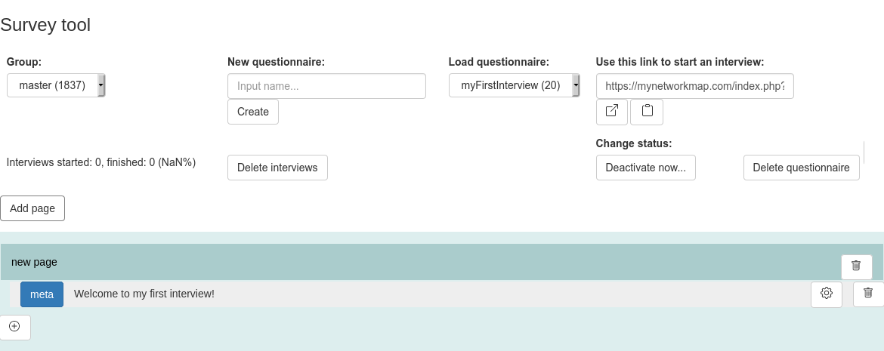The width and height of the screenshot is (884, 351).
Task: Add new item with circled plus icon
Action: click(x=15, y=328)
